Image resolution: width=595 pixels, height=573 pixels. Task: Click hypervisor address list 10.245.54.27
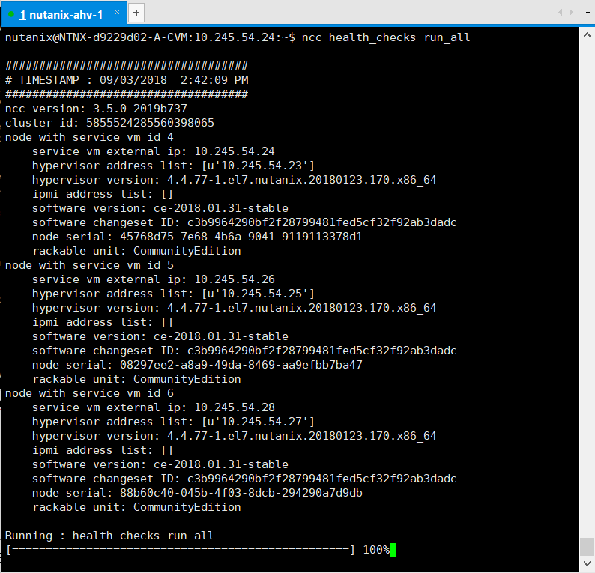pyautogui.click(x=173, y=422)
